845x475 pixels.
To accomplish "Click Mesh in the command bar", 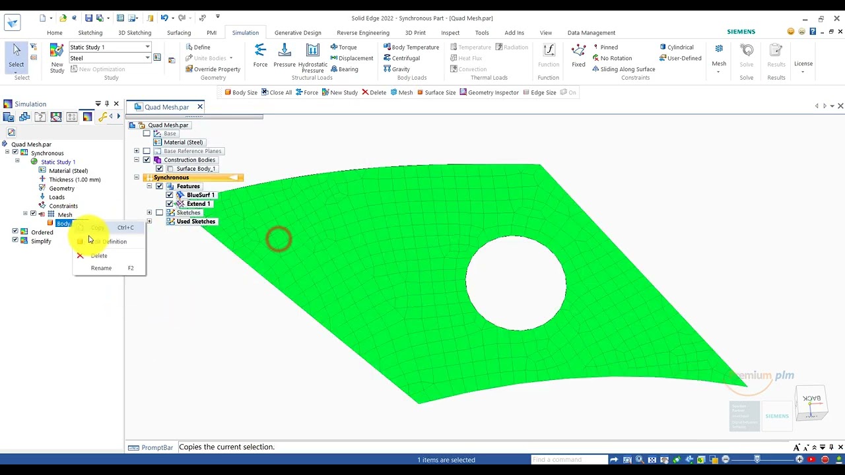I will pos(401,92).
